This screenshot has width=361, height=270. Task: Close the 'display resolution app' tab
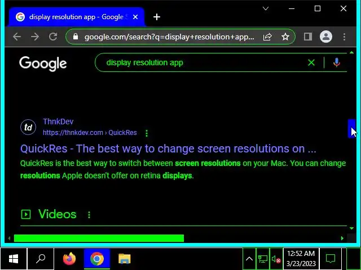[135, 17]
